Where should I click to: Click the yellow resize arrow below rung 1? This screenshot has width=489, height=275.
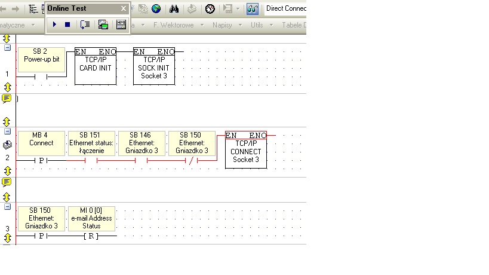[x=8, y=87]
